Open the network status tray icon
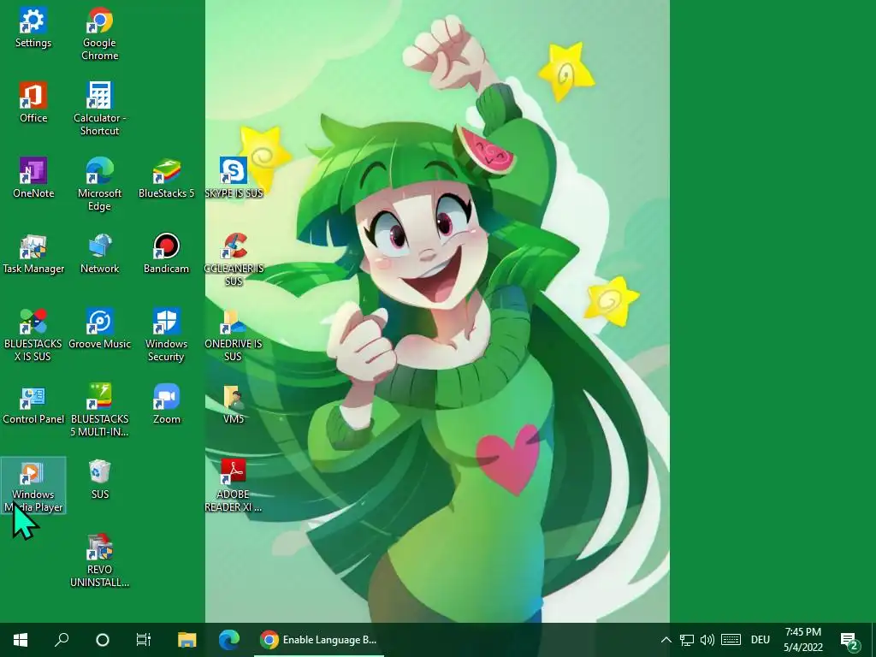876x657 pixels. click(x=687, y=640)
